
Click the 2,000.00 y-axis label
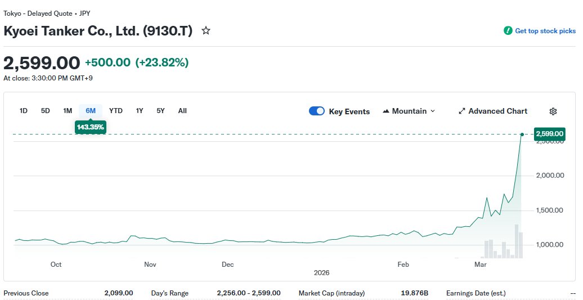550,176
